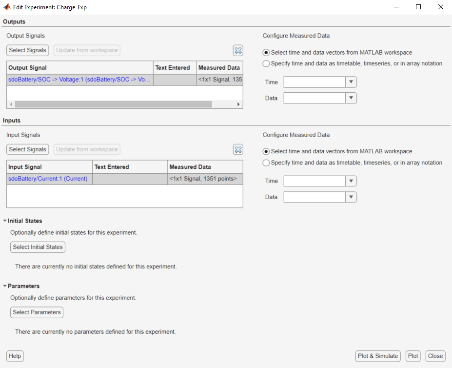Screen dimensions: 452x368
Task: Choose timetable option for output measured data
Action: click(x=266, y=63)
